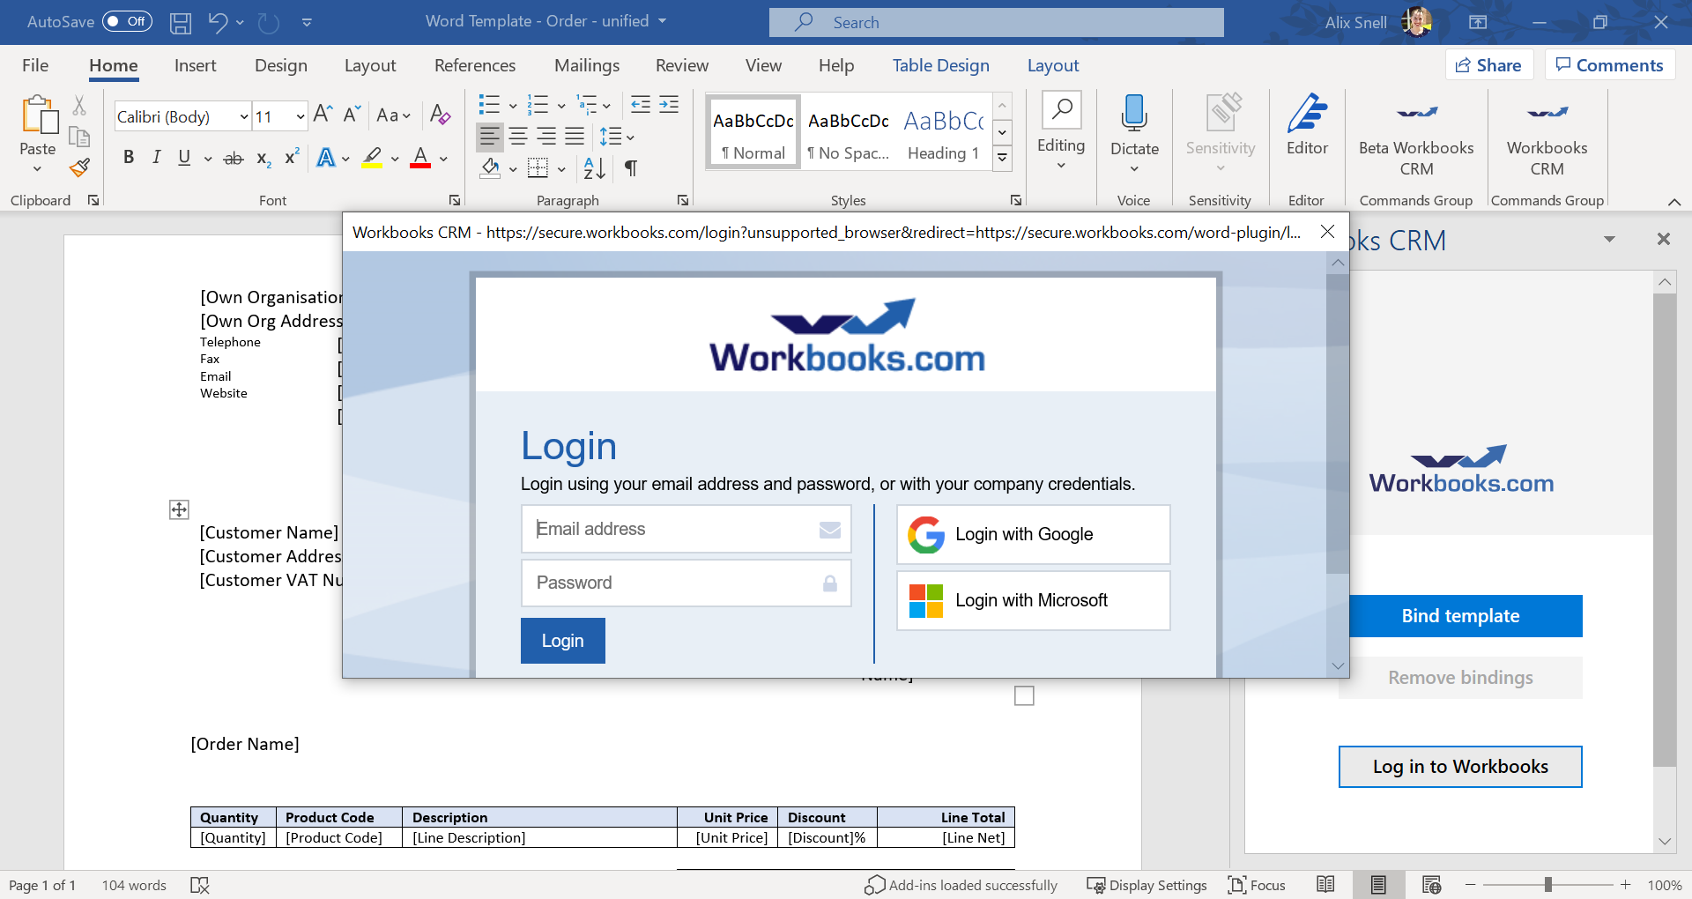The height and width of the screenshot is (899, 1692).
Task: Toggle AutoSave switch
Action: [x=127, y=22]
